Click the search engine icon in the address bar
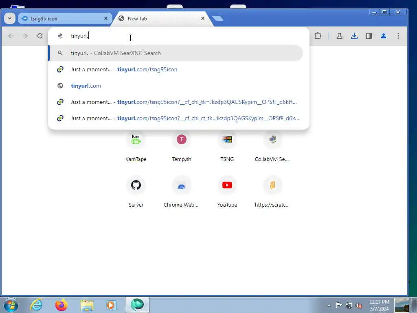Image resolution: width=417 pixels, height=313 pixels. [60, 36]
